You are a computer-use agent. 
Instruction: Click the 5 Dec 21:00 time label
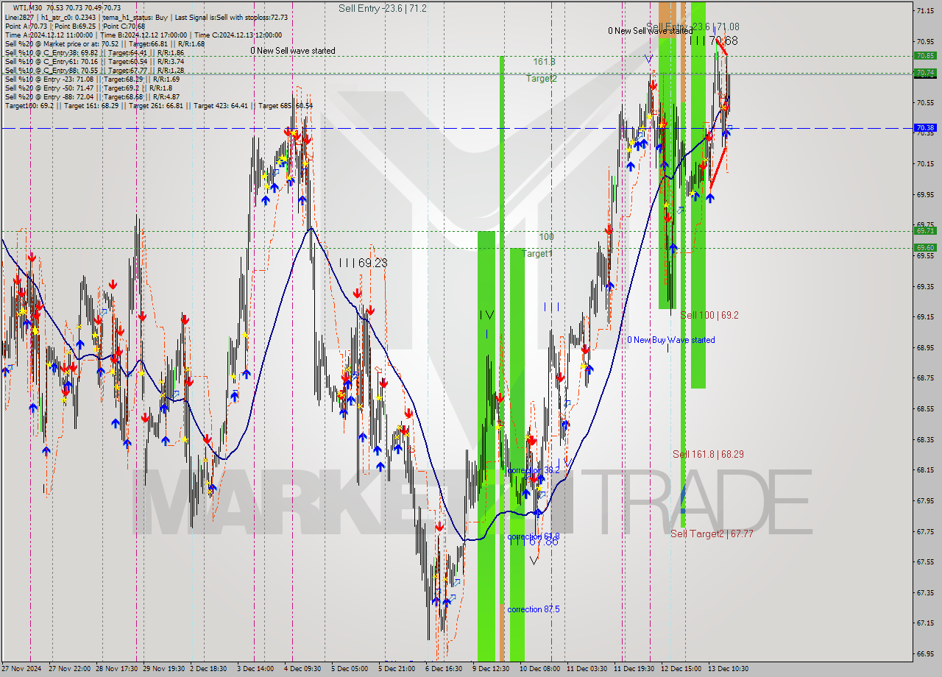(x=397, y=669)
